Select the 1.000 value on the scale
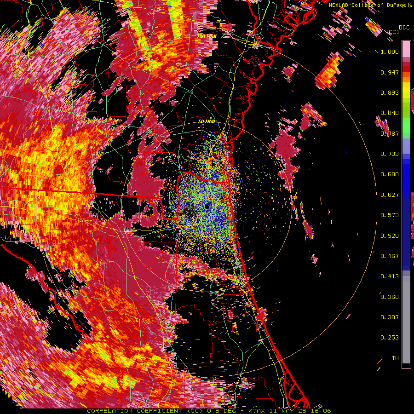414x414 pixels. [x=390, y=52]
